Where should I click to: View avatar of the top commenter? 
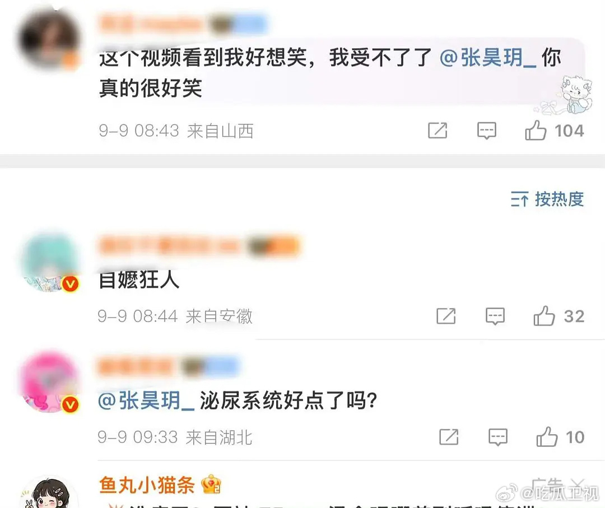49,39
